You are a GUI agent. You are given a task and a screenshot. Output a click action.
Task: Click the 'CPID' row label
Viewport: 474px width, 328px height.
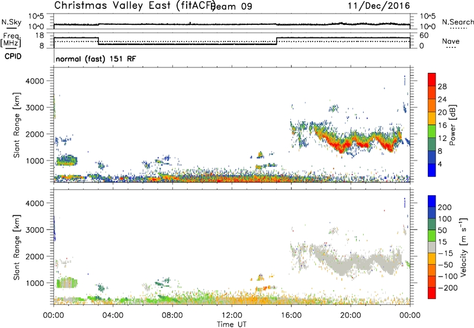tap(13, 56)
